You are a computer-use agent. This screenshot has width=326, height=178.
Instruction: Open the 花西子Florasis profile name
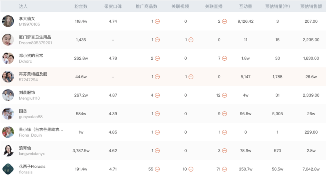pos(32,166)
